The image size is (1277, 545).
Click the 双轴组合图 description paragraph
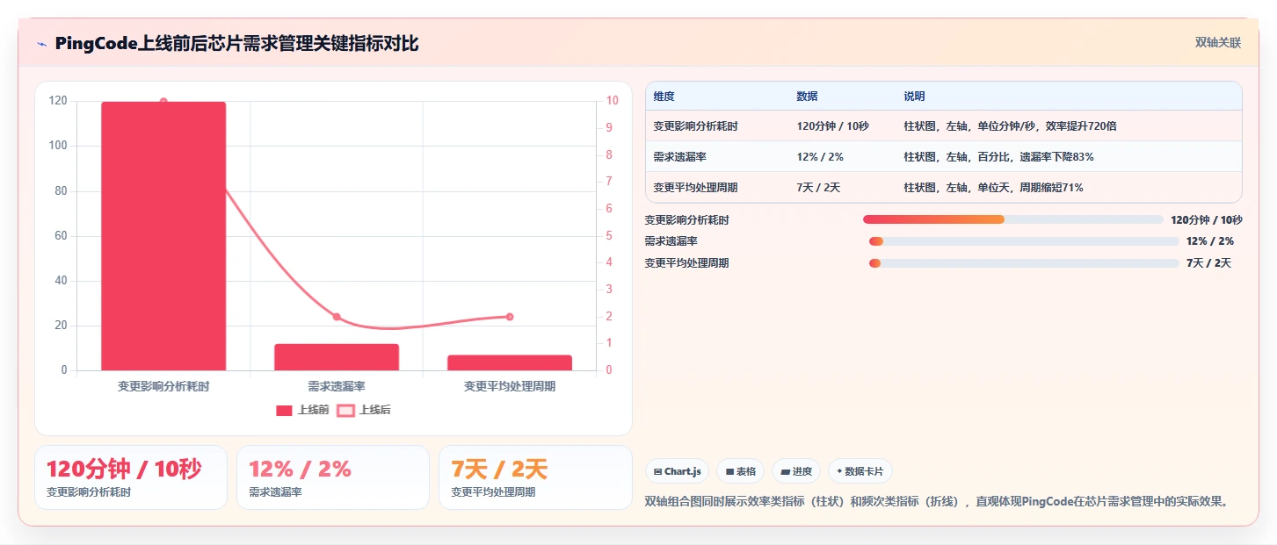coord(936,502)
